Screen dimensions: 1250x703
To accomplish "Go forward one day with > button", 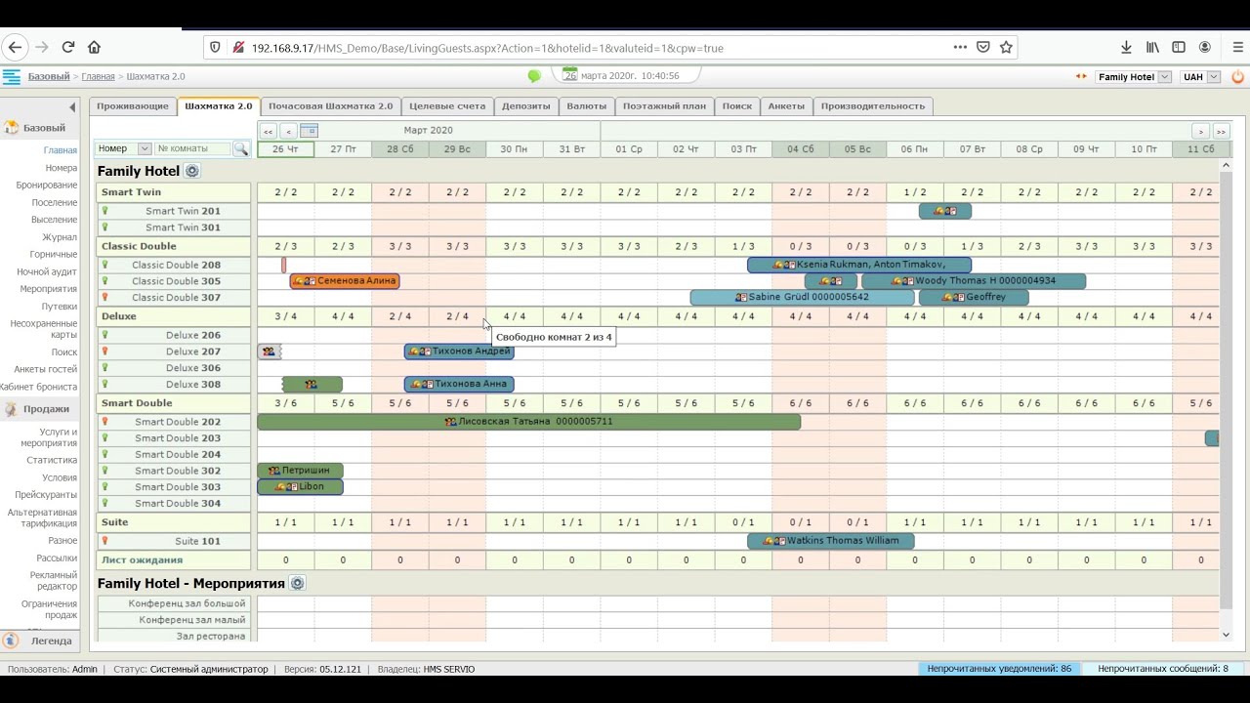I will coord(1200,131).
